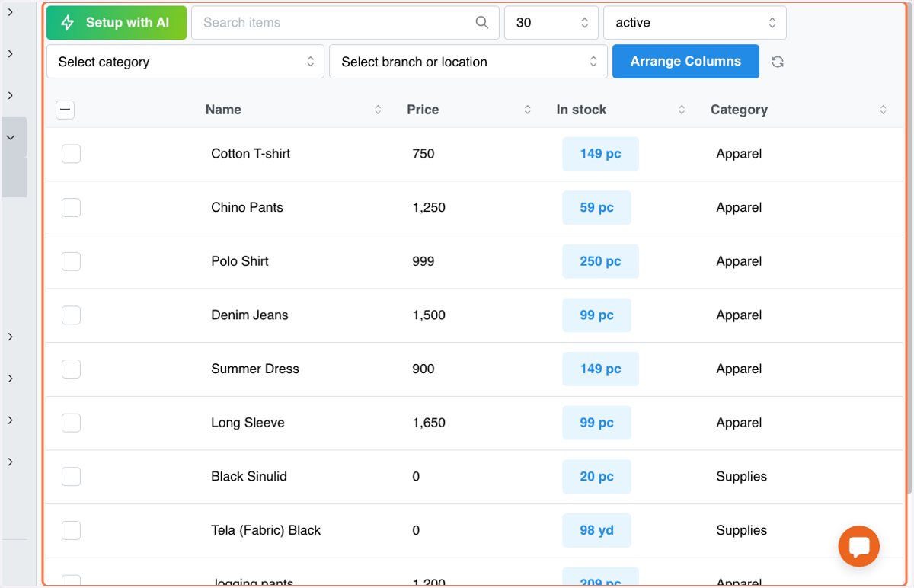This screenshot has height=588, width=914.
Task: Click the Black Sinulid name
Action: [249, 477]
